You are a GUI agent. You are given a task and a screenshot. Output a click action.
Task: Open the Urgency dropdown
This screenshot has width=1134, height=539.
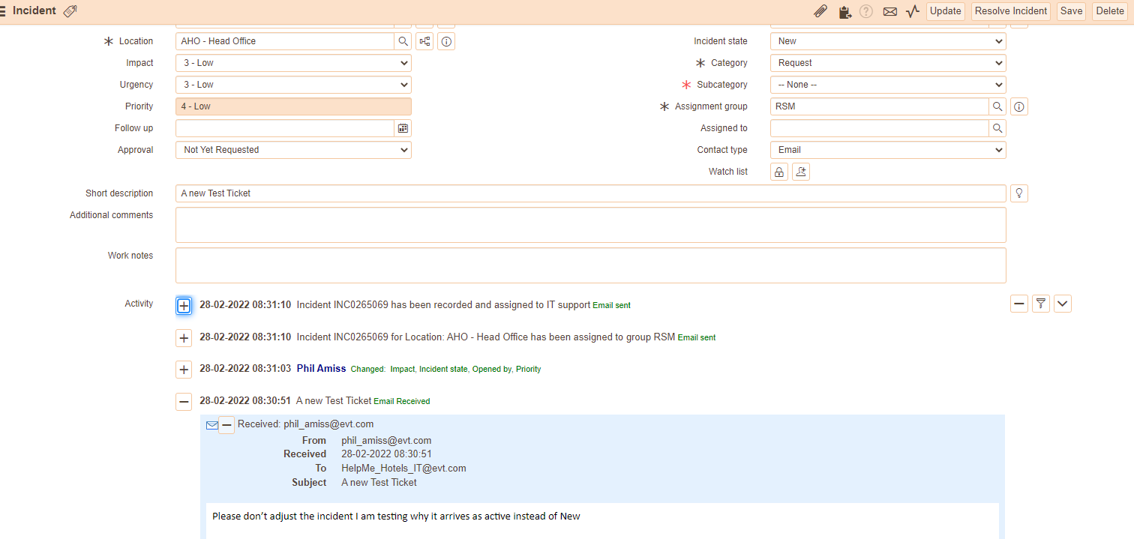click(x=293, y=85)
